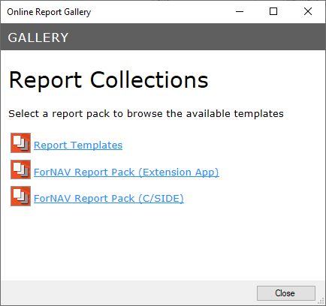Minimize the Online Report Gallery window
Image resolution: width=326 pixels, height=306 pixels.
coord(240,11)
